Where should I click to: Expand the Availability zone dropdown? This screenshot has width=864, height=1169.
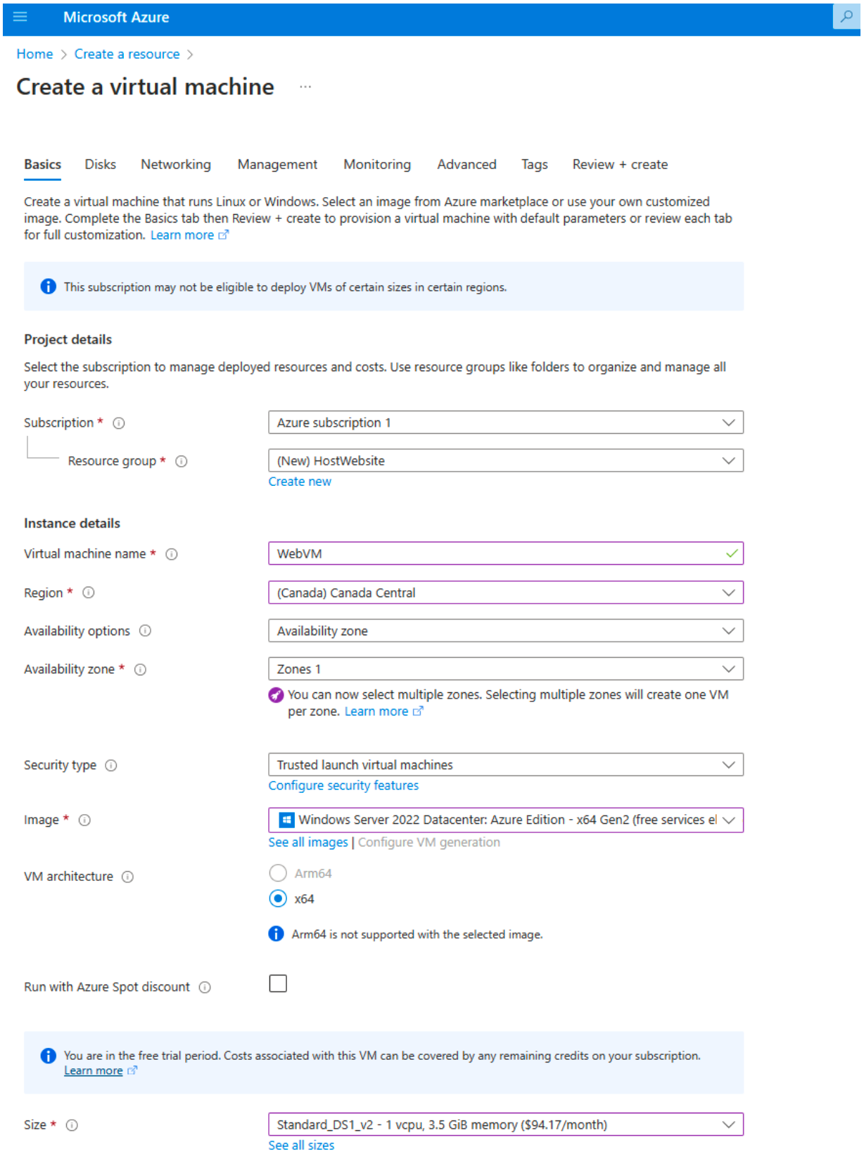[x=728, y=668]
